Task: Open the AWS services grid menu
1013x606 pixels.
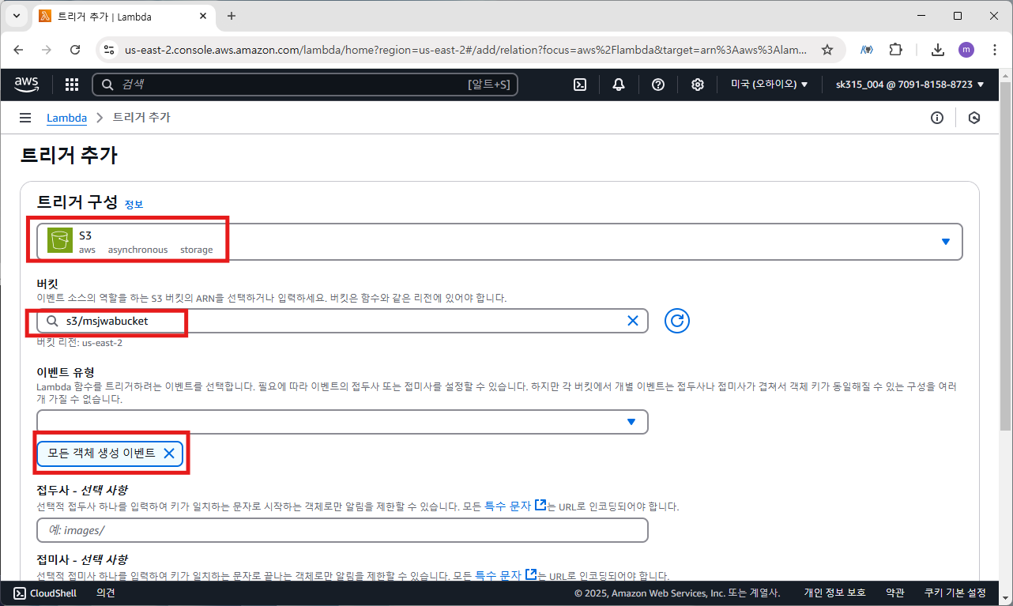Action: [71, 85]
